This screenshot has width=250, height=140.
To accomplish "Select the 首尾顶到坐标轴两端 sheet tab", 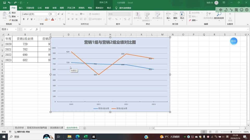I will (37, 128).
